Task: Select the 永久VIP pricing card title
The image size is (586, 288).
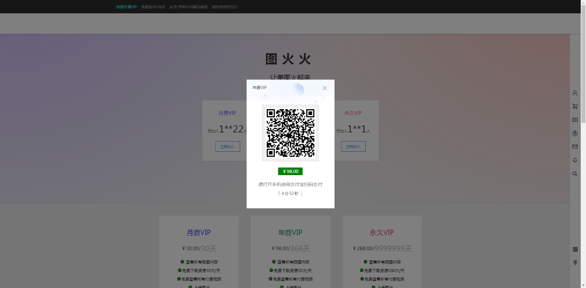Action: [381, 233]
